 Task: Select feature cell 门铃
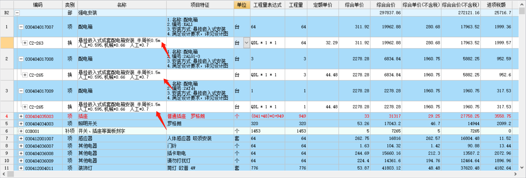pyautogui.click(x=200, y=146)
